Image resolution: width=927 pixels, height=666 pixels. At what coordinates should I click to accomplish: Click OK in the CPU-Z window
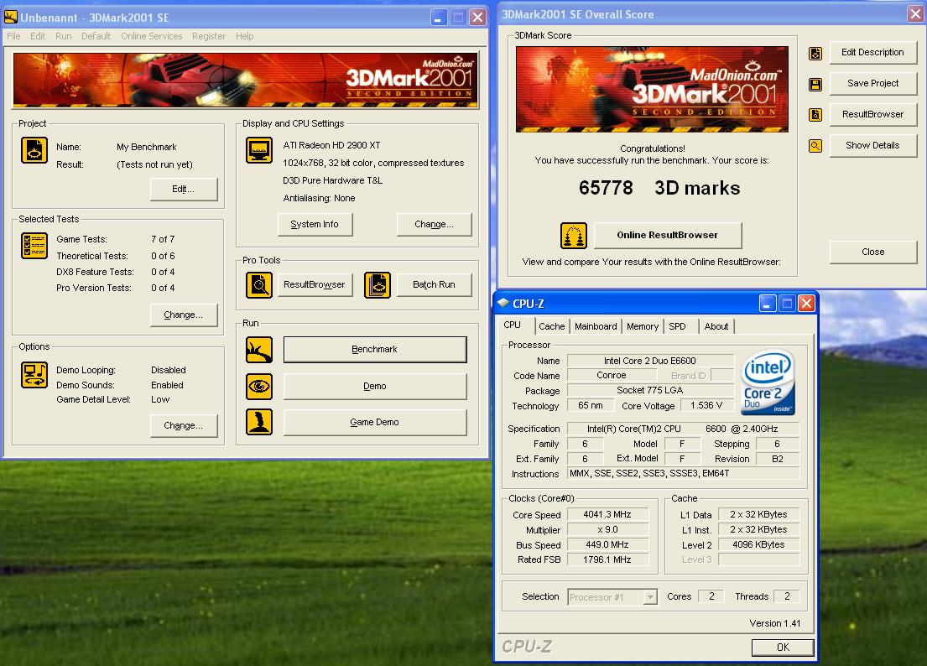pos(783,648)
